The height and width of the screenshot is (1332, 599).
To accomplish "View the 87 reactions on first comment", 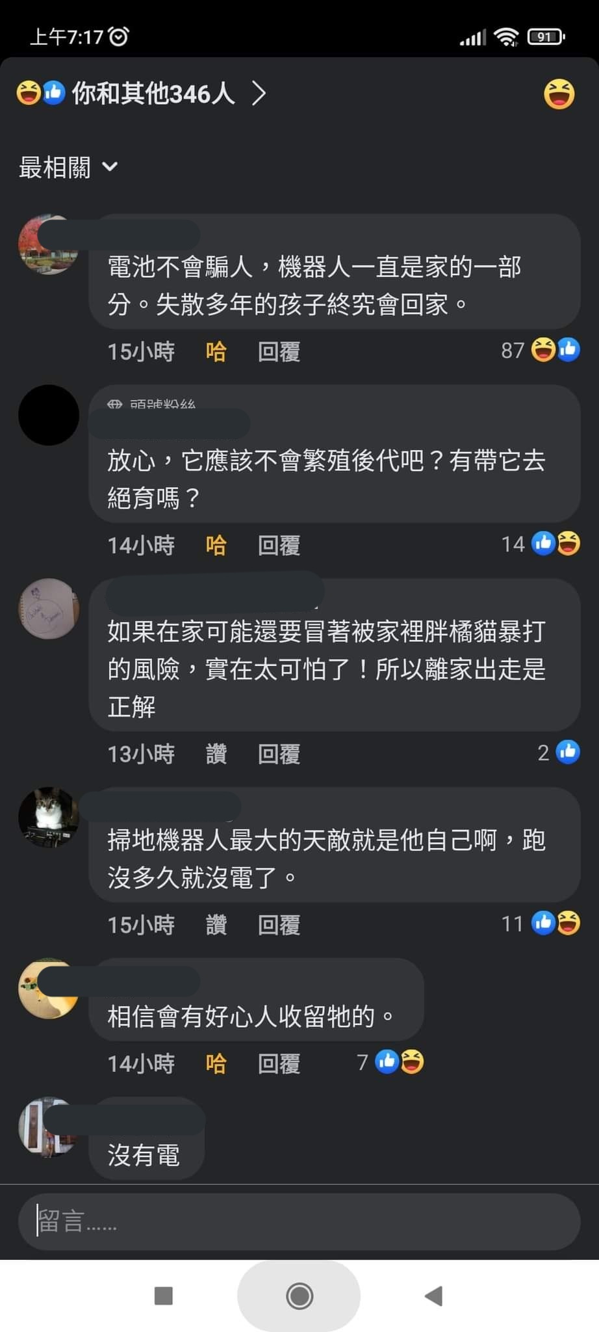I will 540,350.
